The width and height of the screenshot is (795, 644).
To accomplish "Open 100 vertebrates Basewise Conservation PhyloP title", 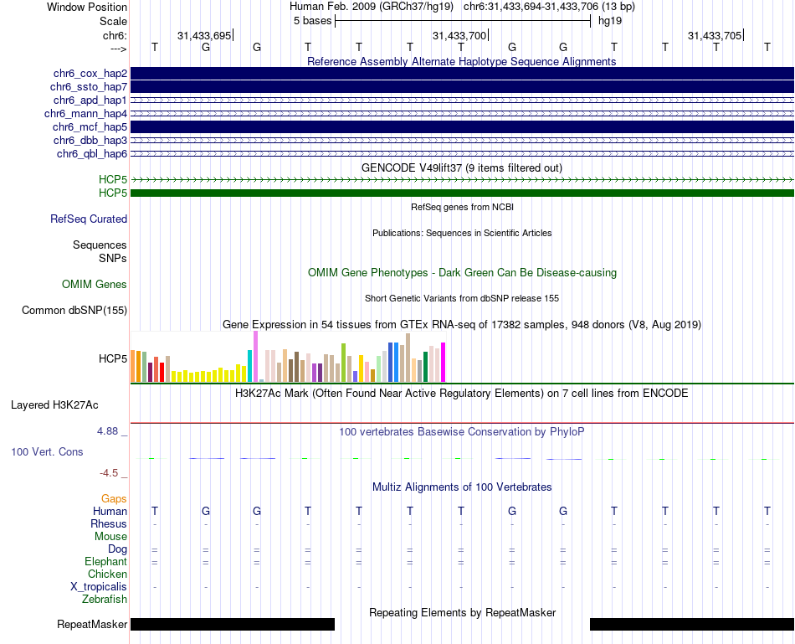I will pyautogui.click(x=462, y=432).
